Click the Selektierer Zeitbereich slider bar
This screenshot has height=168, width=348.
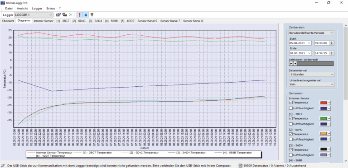click(311, 64)
